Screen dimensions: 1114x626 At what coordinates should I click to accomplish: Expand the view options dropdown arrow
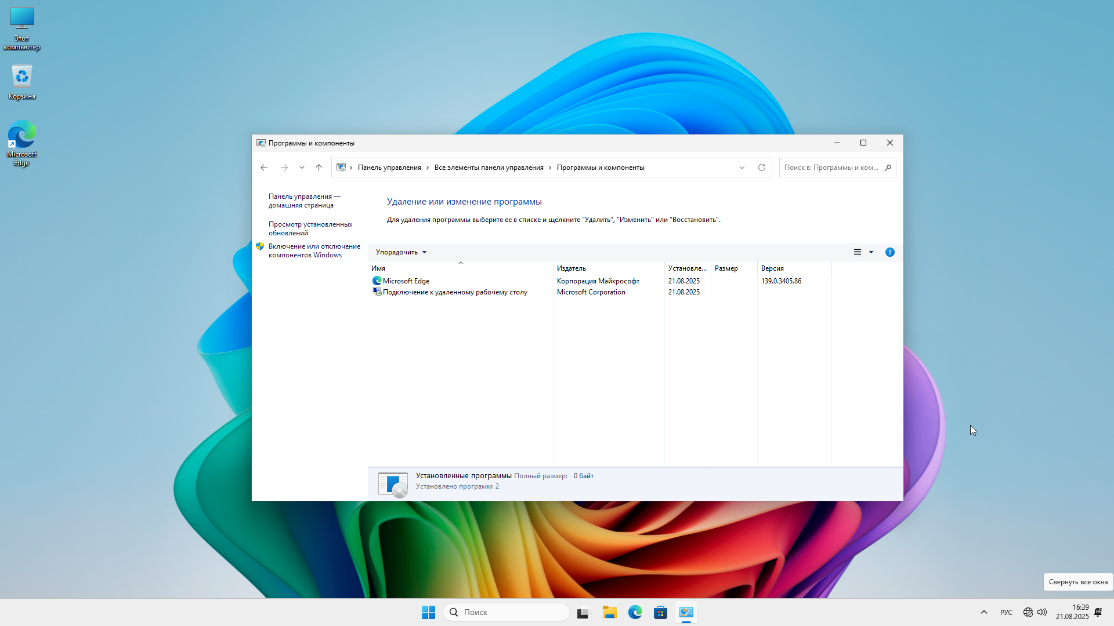(x=871, y=252)
